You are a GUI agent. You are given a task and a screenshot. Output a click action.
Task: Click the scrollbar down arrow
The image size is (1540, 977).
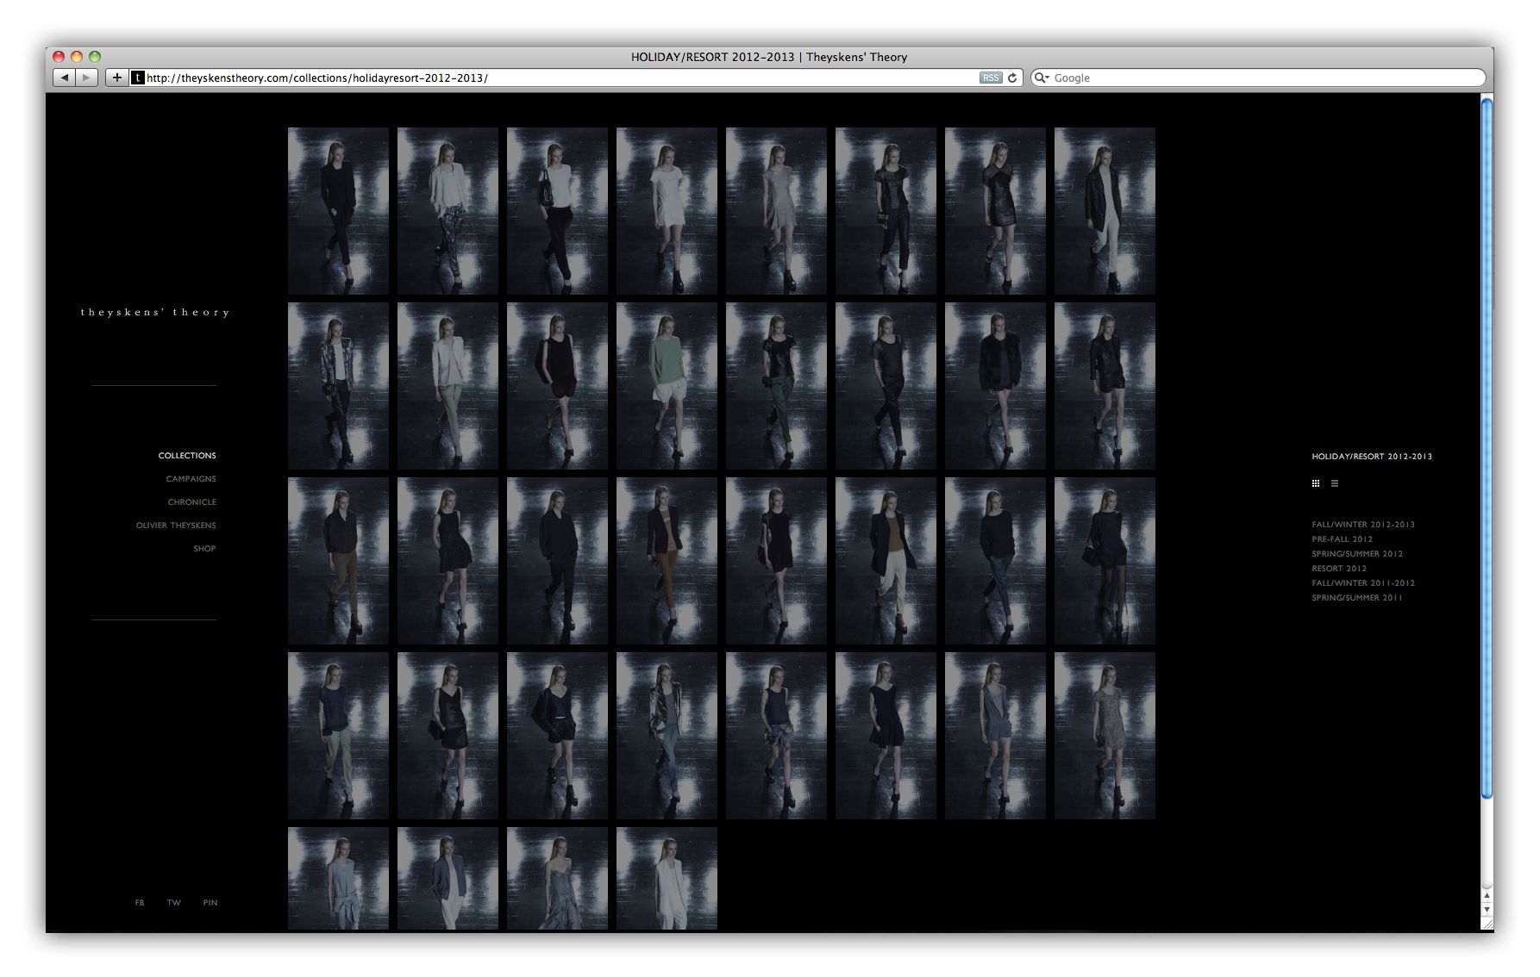[1487, 910]
